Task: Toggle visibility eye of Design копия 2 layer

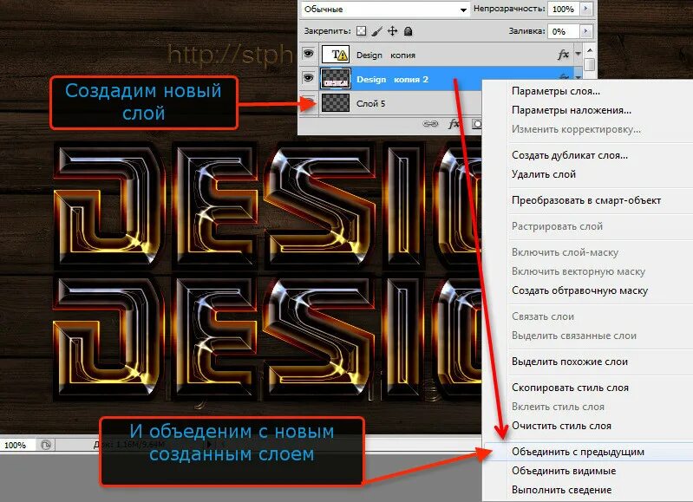Action: click(308, 78)
